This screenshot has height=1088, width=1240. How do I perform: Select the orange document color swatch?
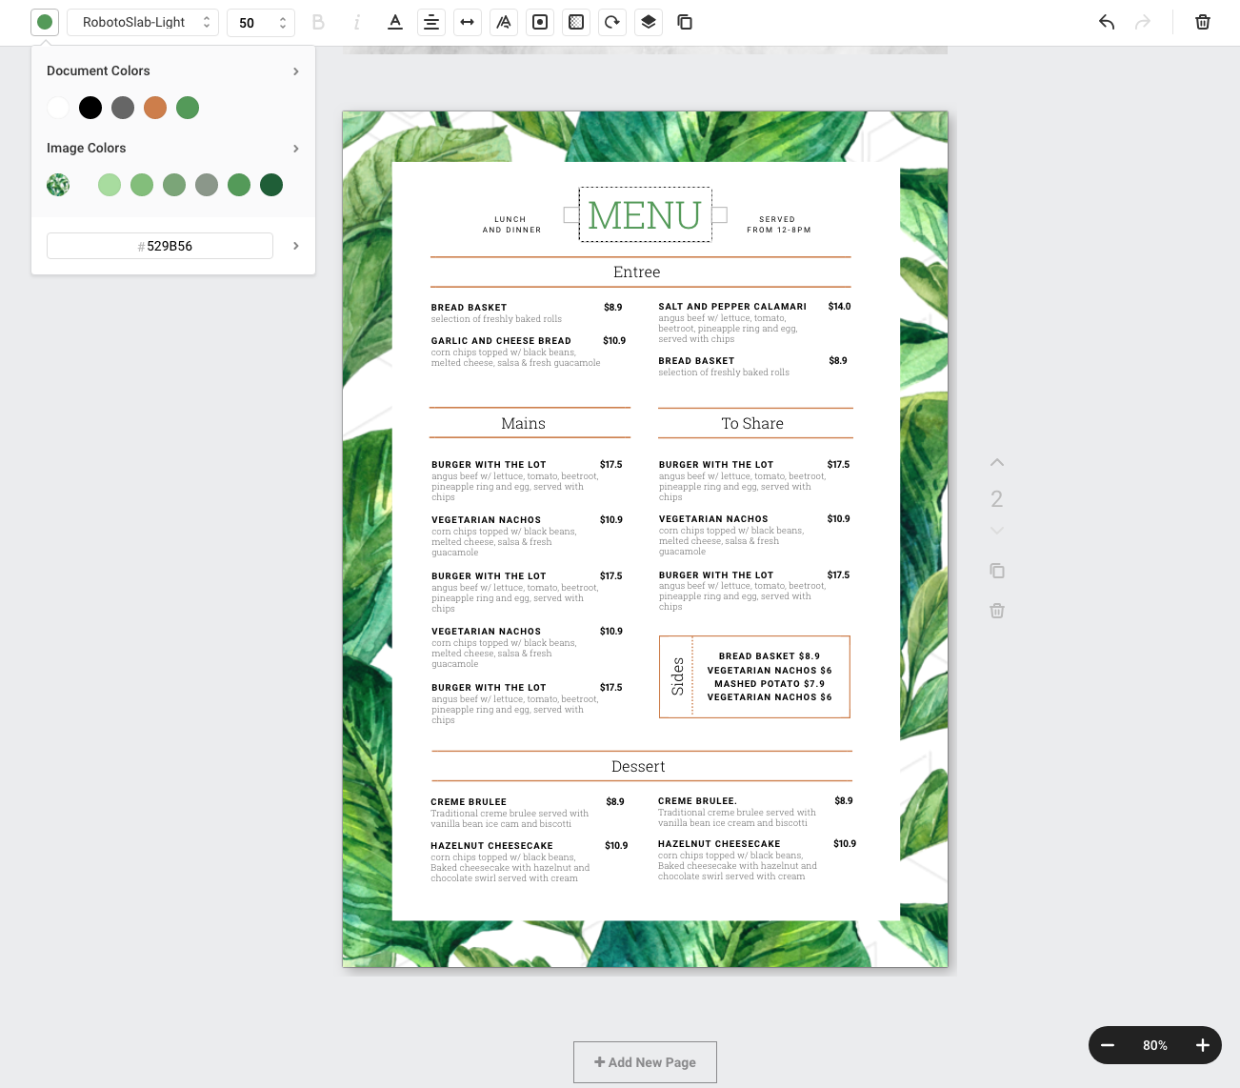point(155,108)
